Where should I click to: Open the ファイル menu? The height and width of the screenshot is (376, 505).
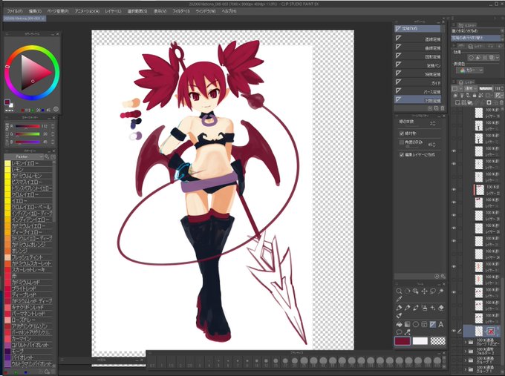(x=15, y=11)
